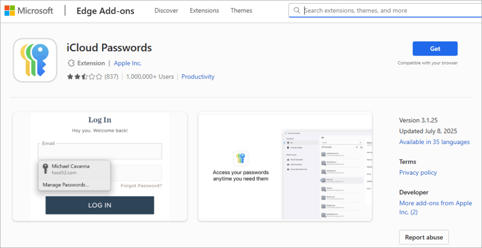Click the Updated July 8, 2025 text
The image size is (482, 248).
click(x=428, y=131)
